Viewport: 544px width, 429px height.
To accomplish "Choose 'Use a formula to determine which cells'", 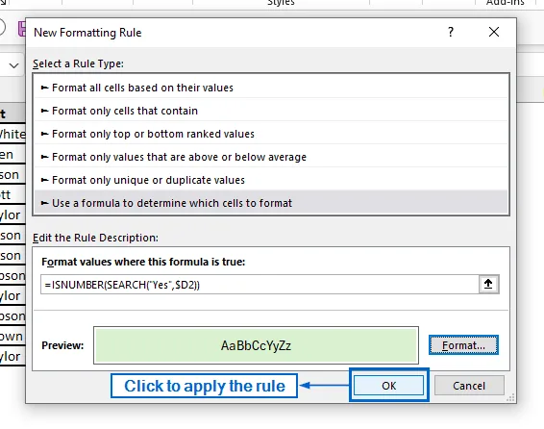I will coord(271,203).
